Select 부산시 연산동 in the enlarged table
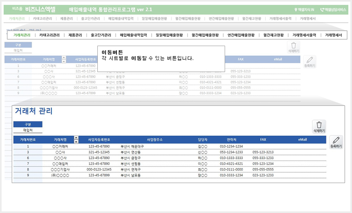The height and width of the screenshot is (213, 352). [x=131, y=152]
